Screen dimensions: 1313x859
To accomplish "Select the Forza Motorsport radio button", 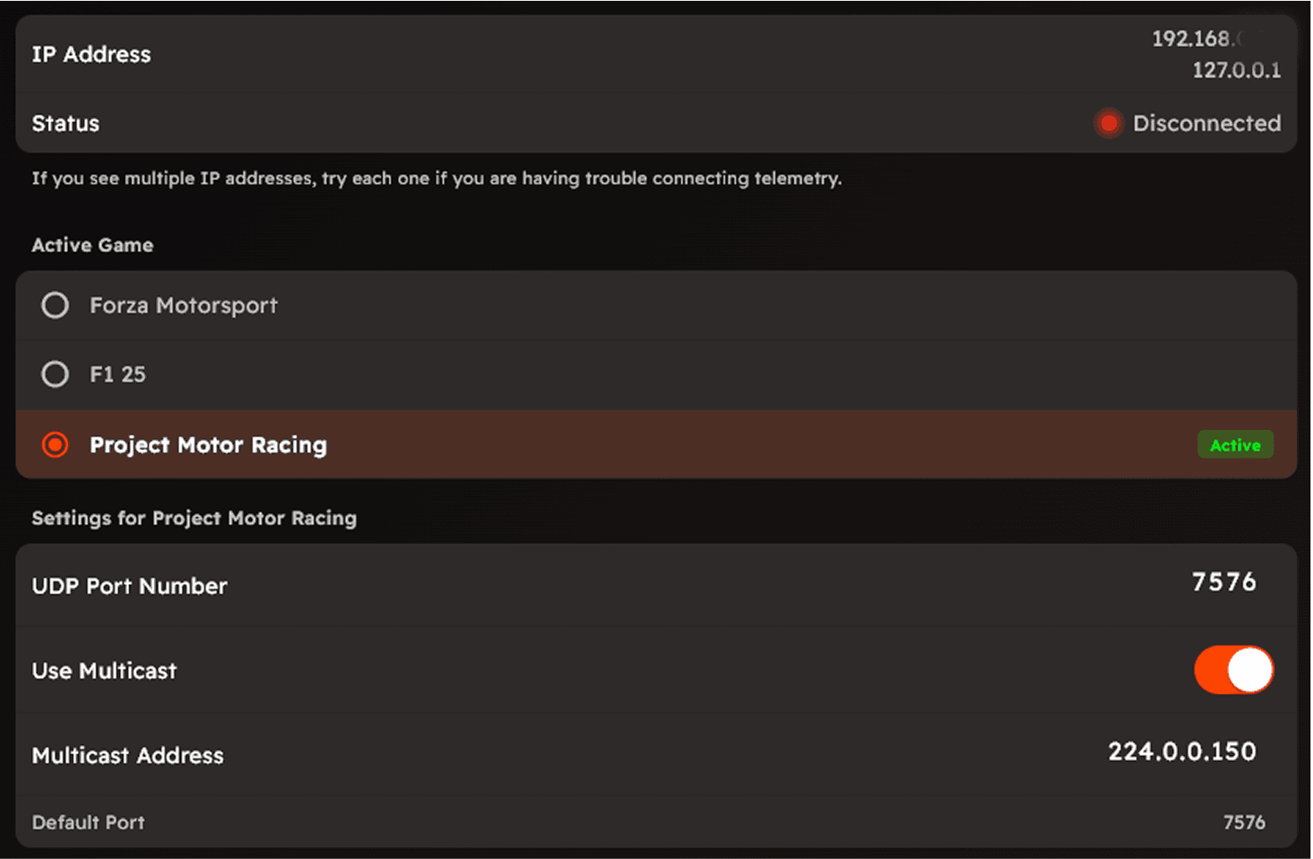I will 55,305.
